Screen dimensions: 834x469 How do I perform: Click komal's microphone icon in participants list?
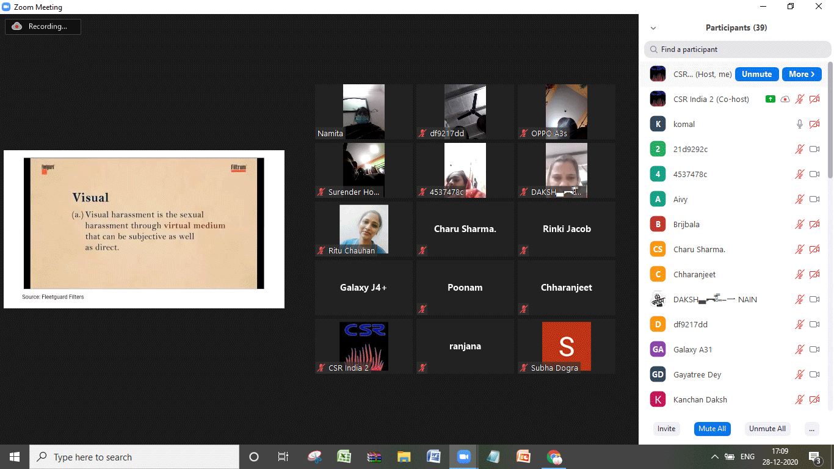coord(800,124)
